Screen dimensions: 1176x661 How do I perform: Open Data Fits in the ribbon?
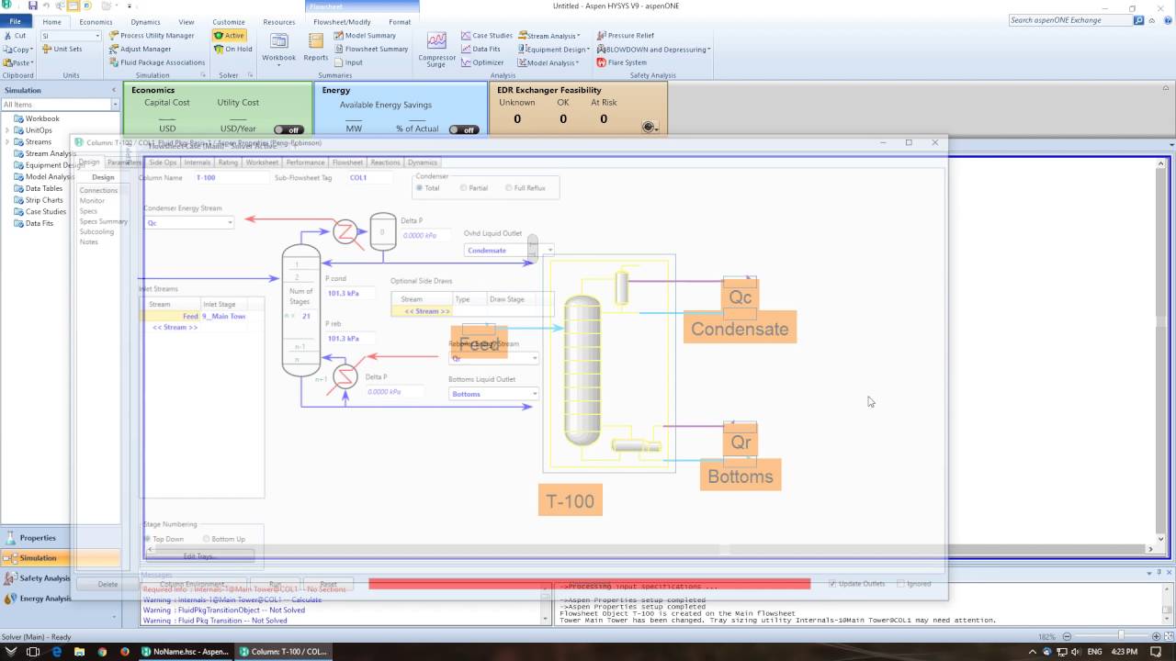click(481, 49)
